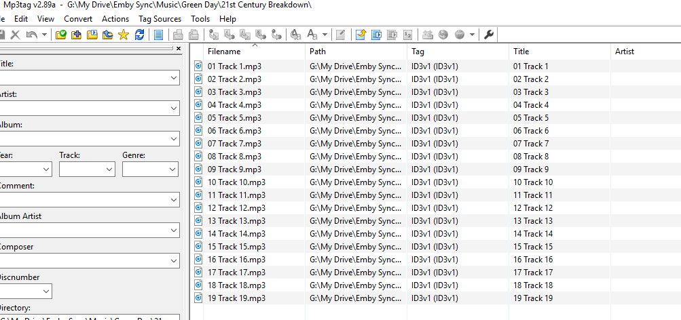
Task: Expand the Composer field dropdown
Action: (174, 261)
